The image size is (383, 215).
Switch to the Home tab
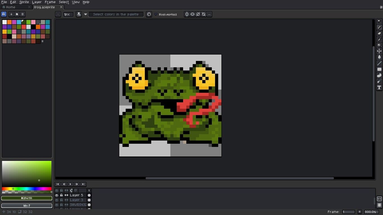pyautogui.click(x=11, y=7)
